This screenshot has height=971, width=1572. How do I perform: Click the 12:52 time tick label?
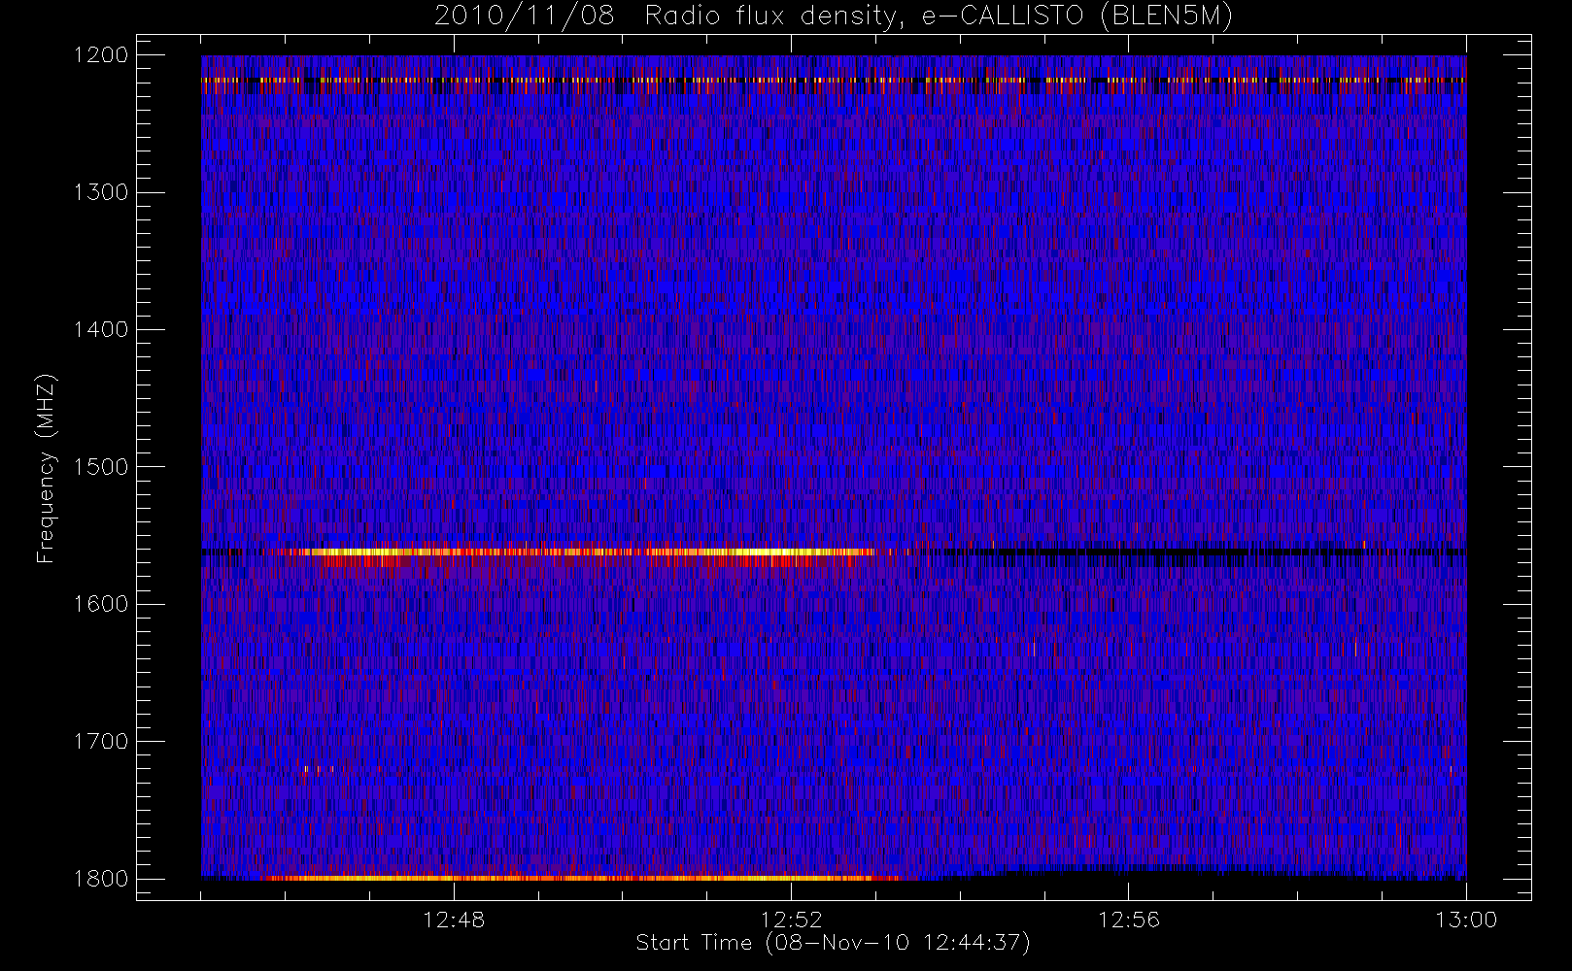(x=791, y=920)
